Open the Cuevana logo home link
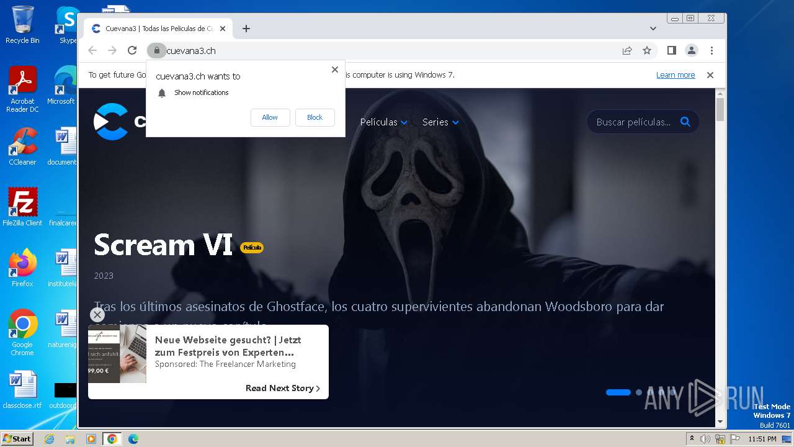Image resolution: width=794 pixels, height=447 pixels. [x=120, y=122]
